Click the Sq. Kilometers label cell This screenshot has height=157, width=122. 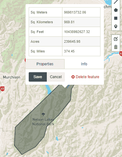coord(46,22)
